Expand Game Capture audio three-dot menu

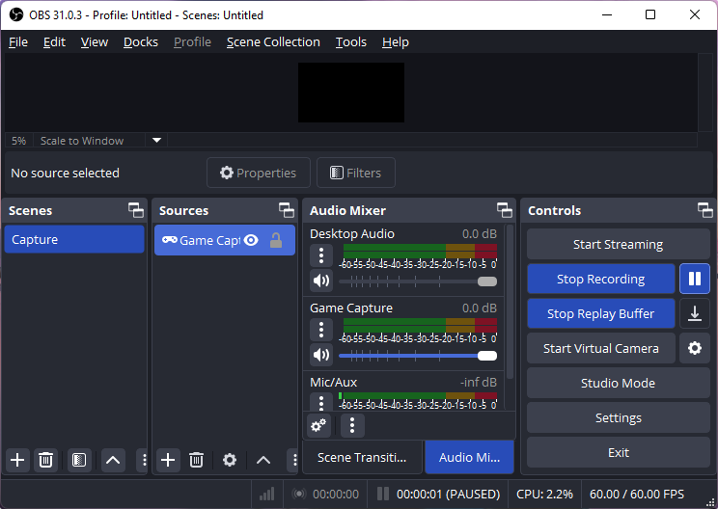point(321,330)
